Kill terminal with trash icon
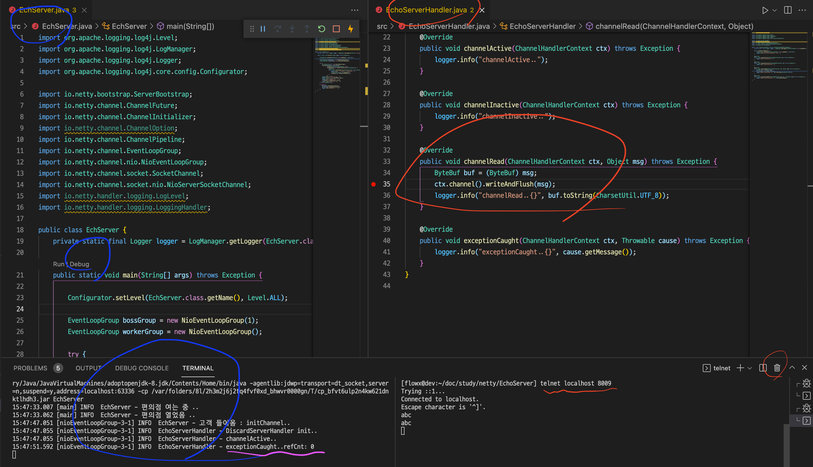This screenshot has height=467, width=813. (777, 368)
